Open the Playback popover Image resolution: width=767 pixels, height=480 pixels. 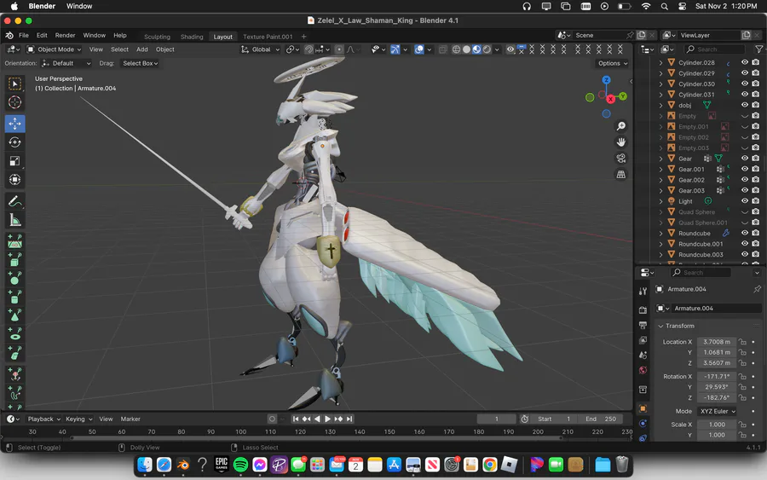click(43, 419)
